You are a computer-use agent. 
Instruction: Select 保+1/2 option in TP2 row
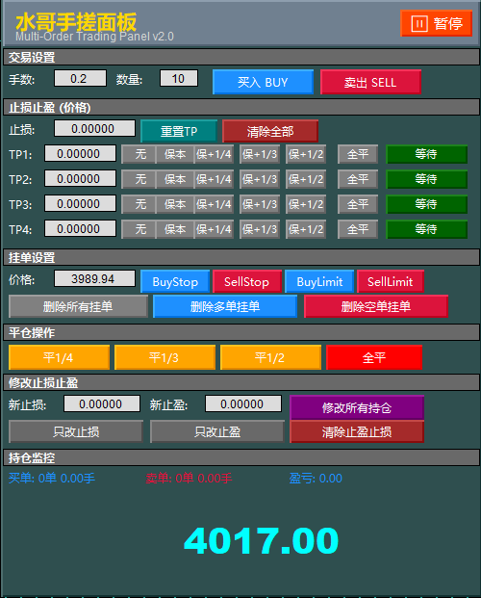[x=306, y=179]
